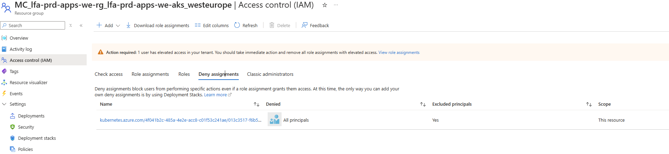Open the ellipsis more options menu
The image size is (669, 154).
[336, 5]
